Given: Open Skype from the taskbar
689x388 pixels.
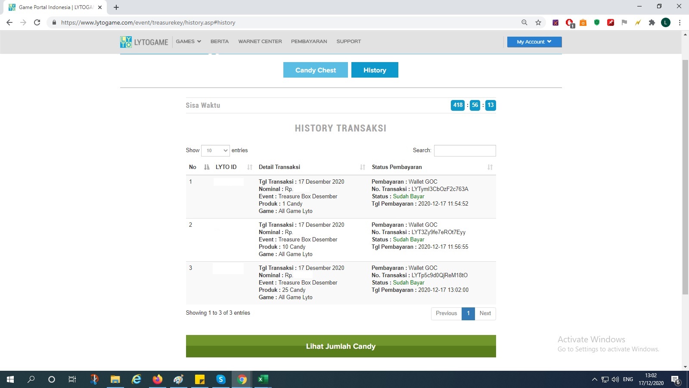Looking at the screenshot, I should [221, 379].
